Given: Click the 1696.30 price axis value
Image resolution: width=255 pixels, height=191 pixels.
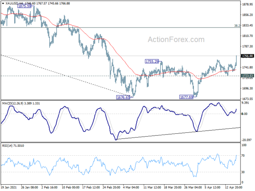Looking at the screenshot, I should (x=247, y=88).
